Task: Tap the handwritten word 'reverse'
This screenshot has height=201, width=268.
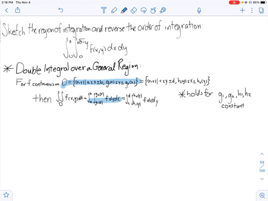Action: pos(114,28)
